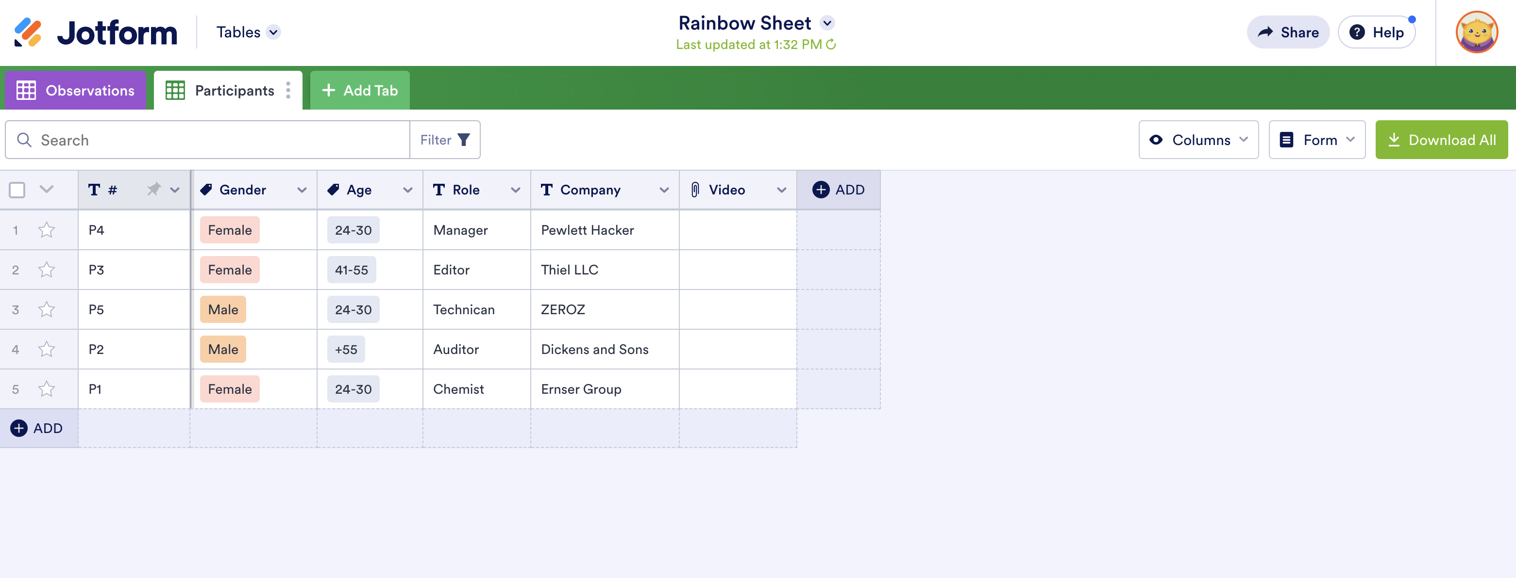
Task: Click the Jotform logo icon
Action: pyautogui.click(x=28, y=32)
